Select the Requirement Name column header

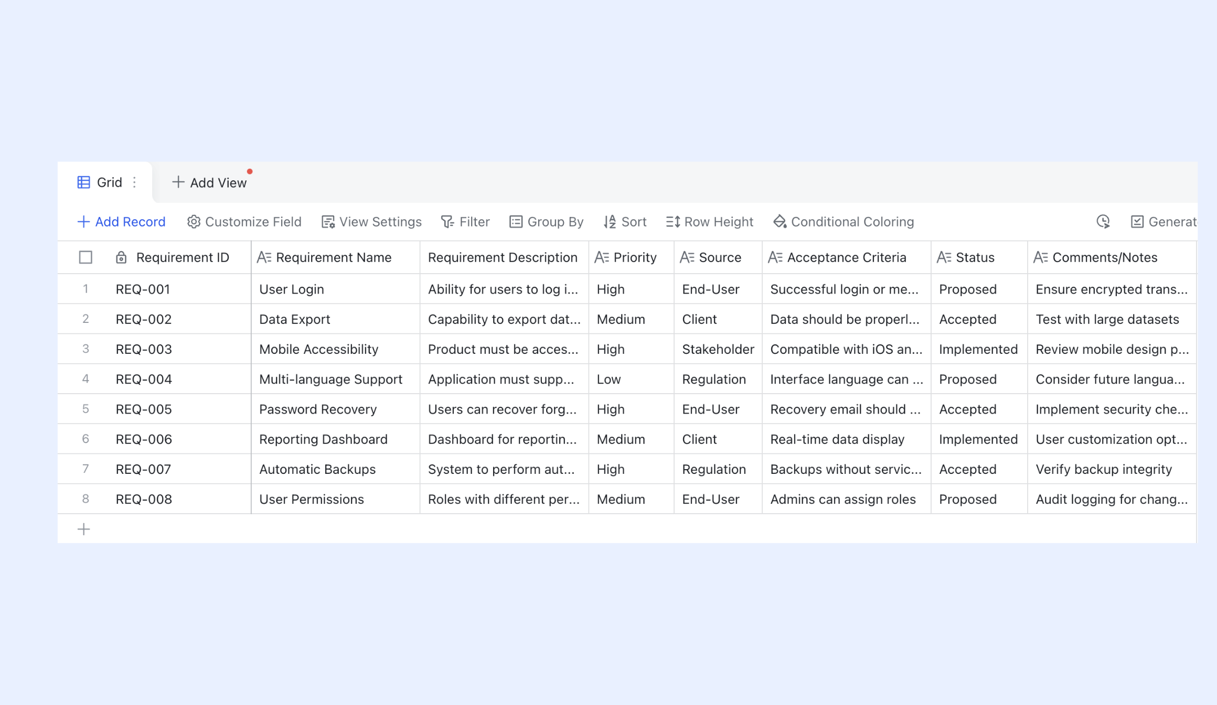336,257
